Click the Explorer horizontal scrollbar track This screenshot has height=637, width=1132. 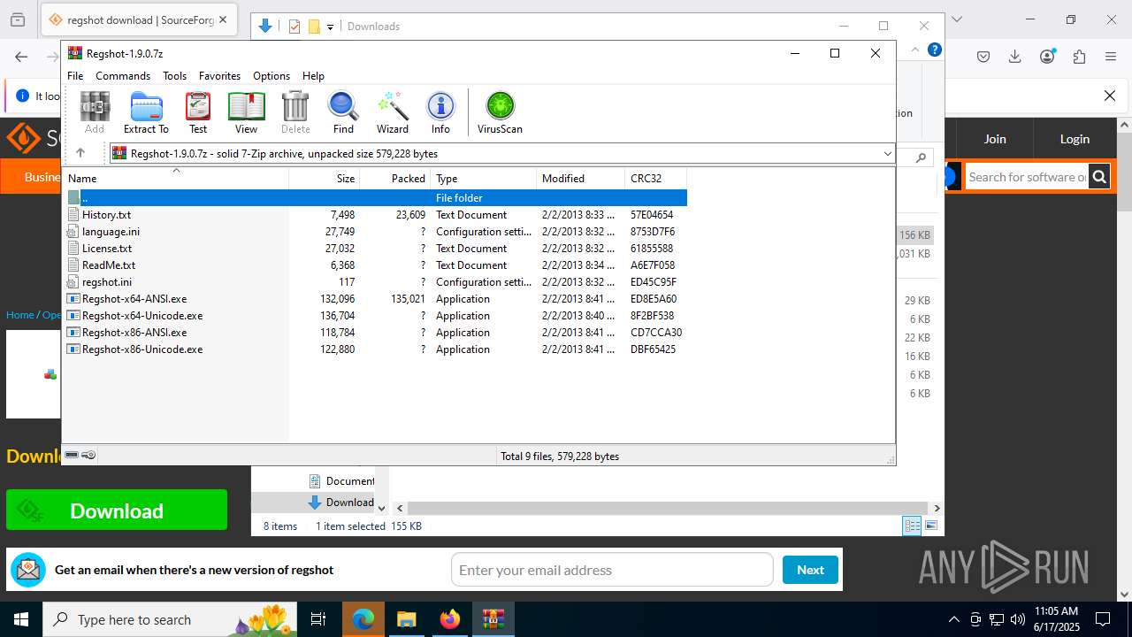point(668,508)
